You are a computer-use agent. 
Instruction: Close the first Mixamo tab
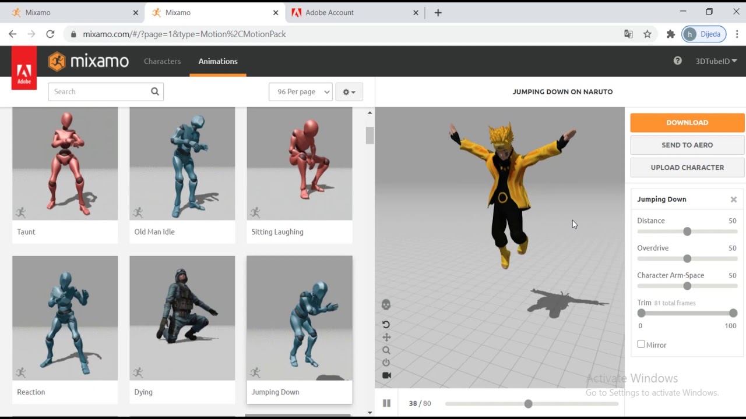136,12
